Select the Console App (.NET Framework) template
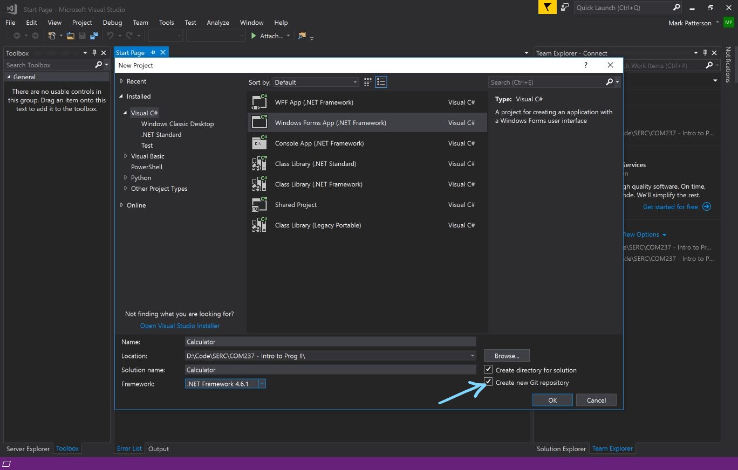Screen dimensions: 738x470 (x=367, y=143)
